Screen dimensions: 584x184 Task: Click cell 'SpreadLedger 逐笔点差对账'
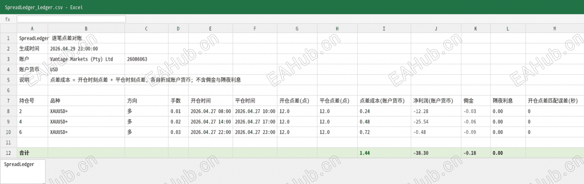[32, 38]
